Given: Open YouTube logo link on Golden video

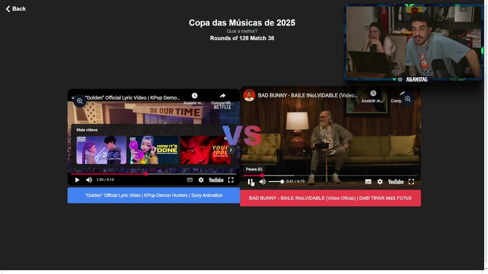Looking at the screenshot, I should coord(216,180).
